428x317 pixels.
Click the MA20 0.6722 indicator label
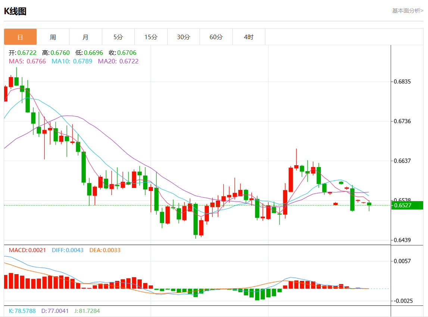[118, 61]
